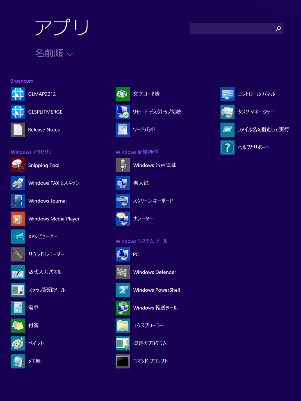Open XPS ビューアー icon
Image resolution: width=301 pixels, height=401 pixels.
[x=18, y=236]
